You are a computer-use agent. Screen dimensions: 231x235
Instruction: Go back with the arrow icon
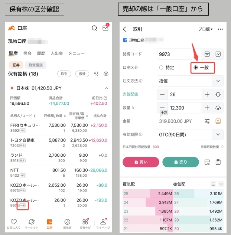click(125, 29)
